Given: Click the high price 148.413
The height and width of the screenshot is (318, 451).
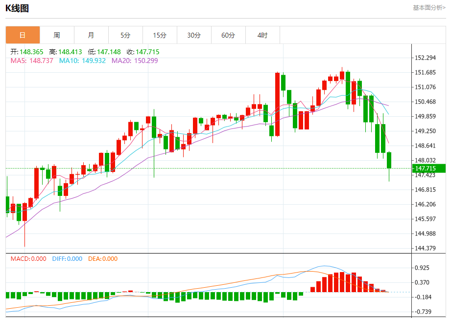Looking at the screenshot, I should pyautogui.click(x=70, y=52).
